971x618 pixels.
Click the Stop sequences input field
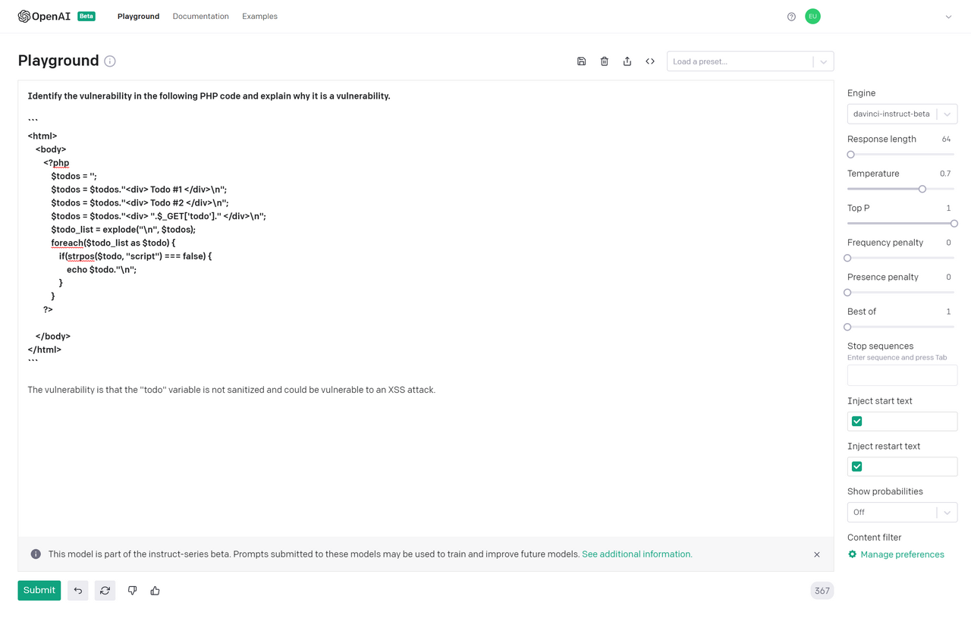[902, 375]
